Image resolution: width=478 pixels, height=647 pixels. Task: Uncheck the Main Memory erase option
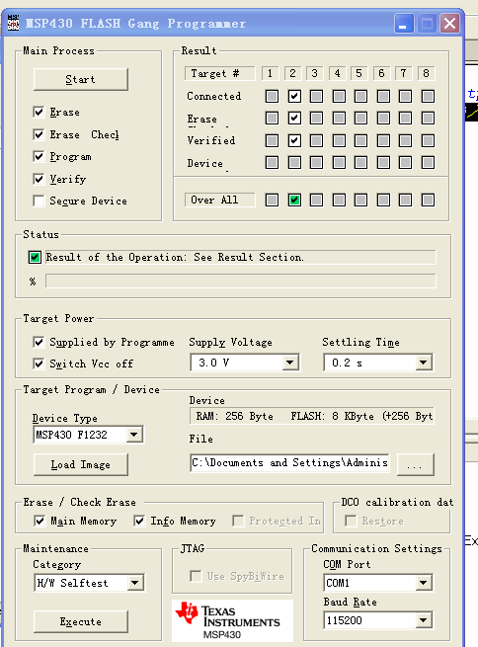(40, 521)
